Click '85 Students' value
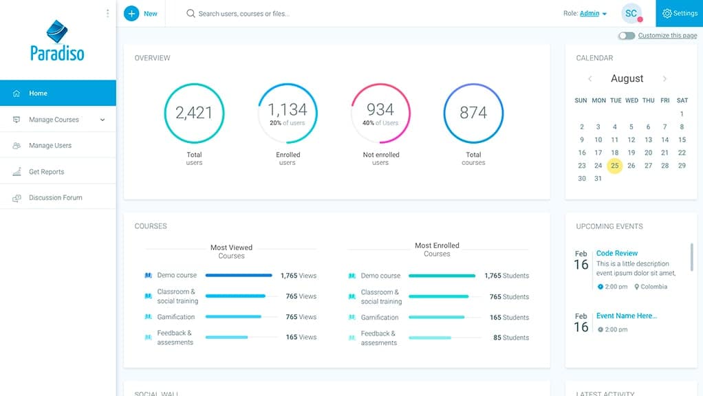 click(x=511, y=338)
